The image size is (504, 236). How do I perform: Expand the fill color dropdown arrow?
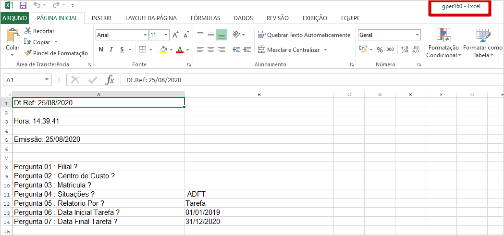(172, 50)
